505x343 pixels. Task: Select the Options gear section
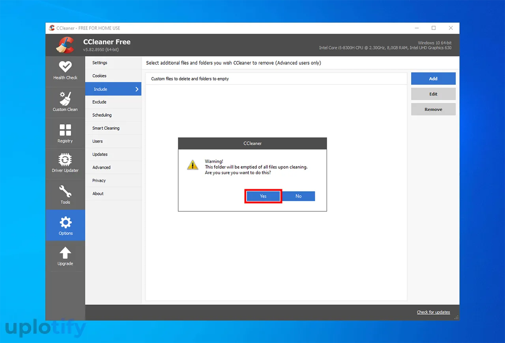pyautogui.click(x=65, y=225)
